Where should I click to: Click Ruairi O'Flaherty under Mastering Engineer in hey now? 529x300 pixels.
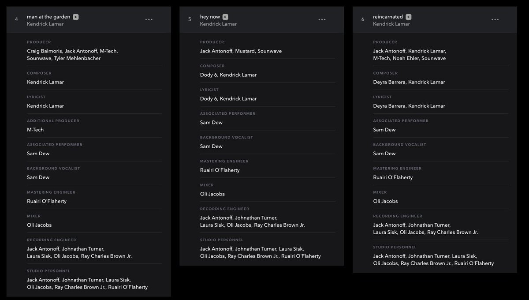(x=220, y=170)
